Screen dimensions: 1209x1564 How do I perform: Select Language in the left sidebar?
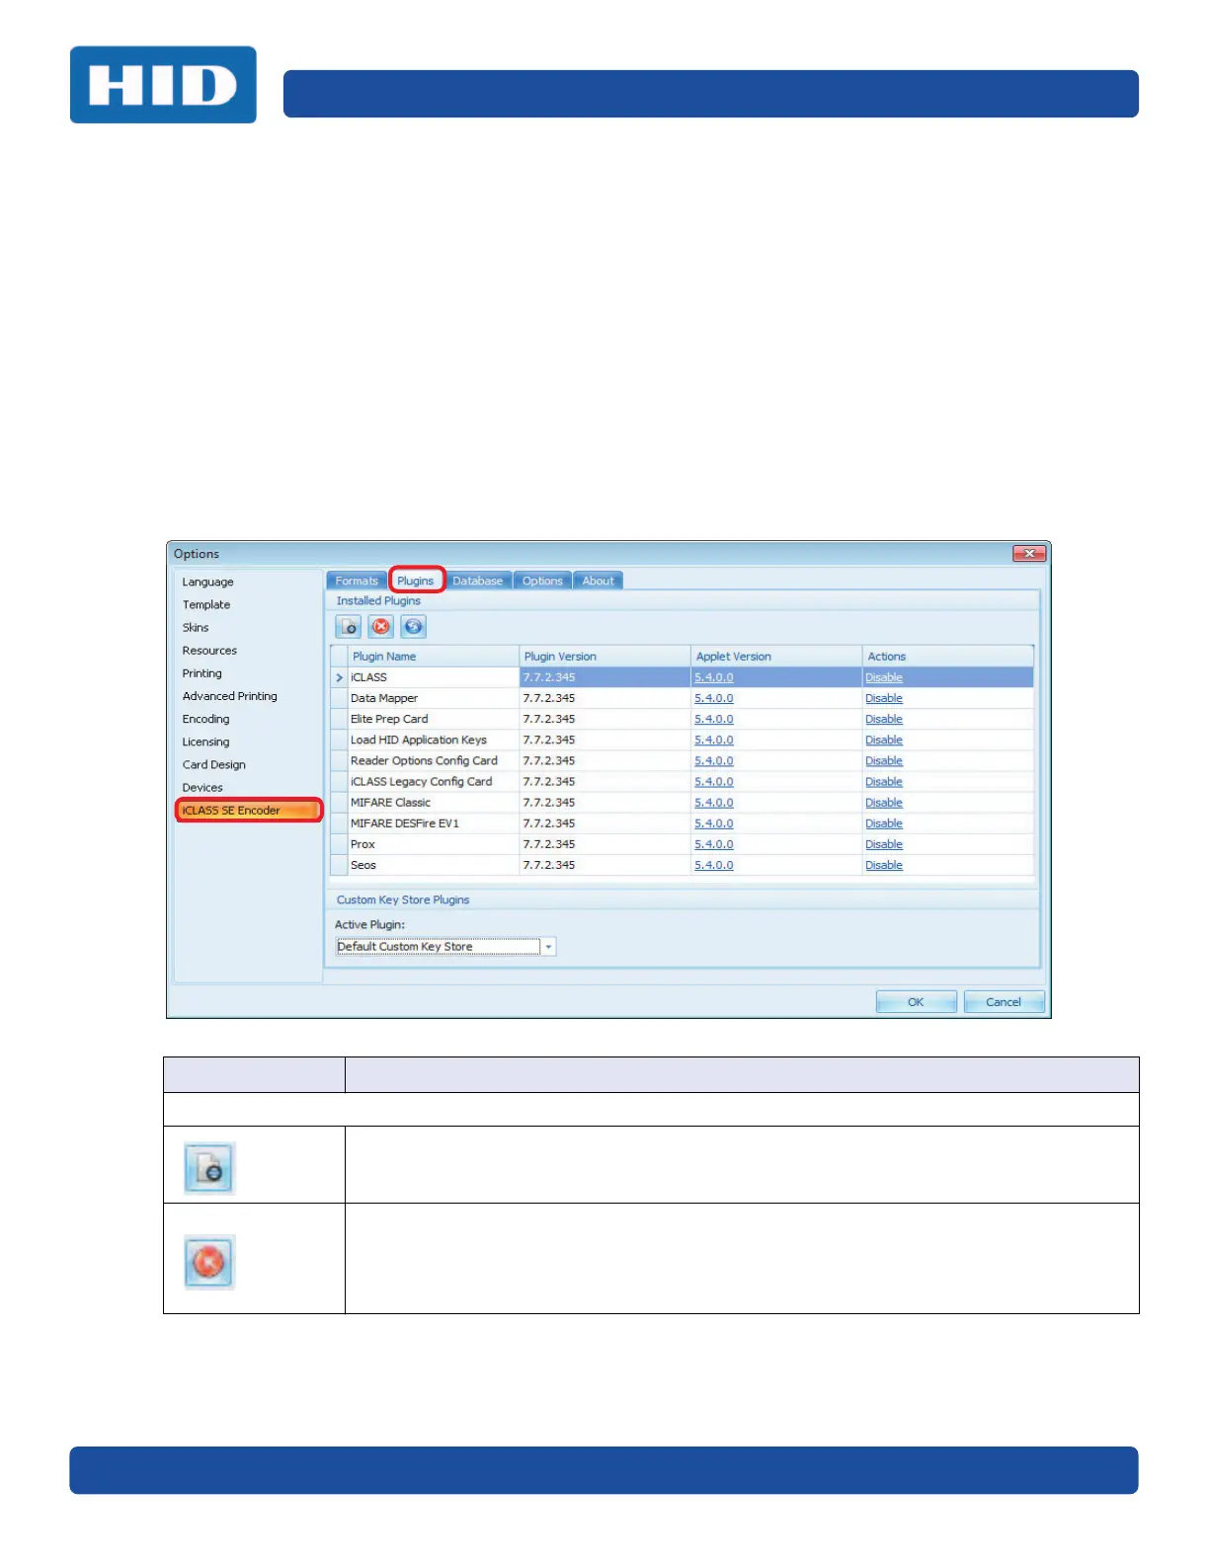tap(208, 583)
